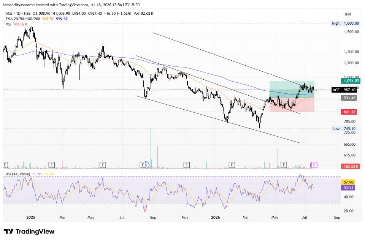
Task: Click the 2026 label on time axis
Action: (215, 217)
